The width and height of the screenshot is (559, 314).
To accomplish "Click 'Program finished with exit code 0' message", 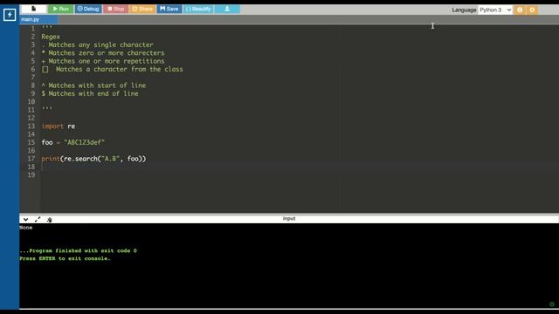I will click(x=78, y=250).
